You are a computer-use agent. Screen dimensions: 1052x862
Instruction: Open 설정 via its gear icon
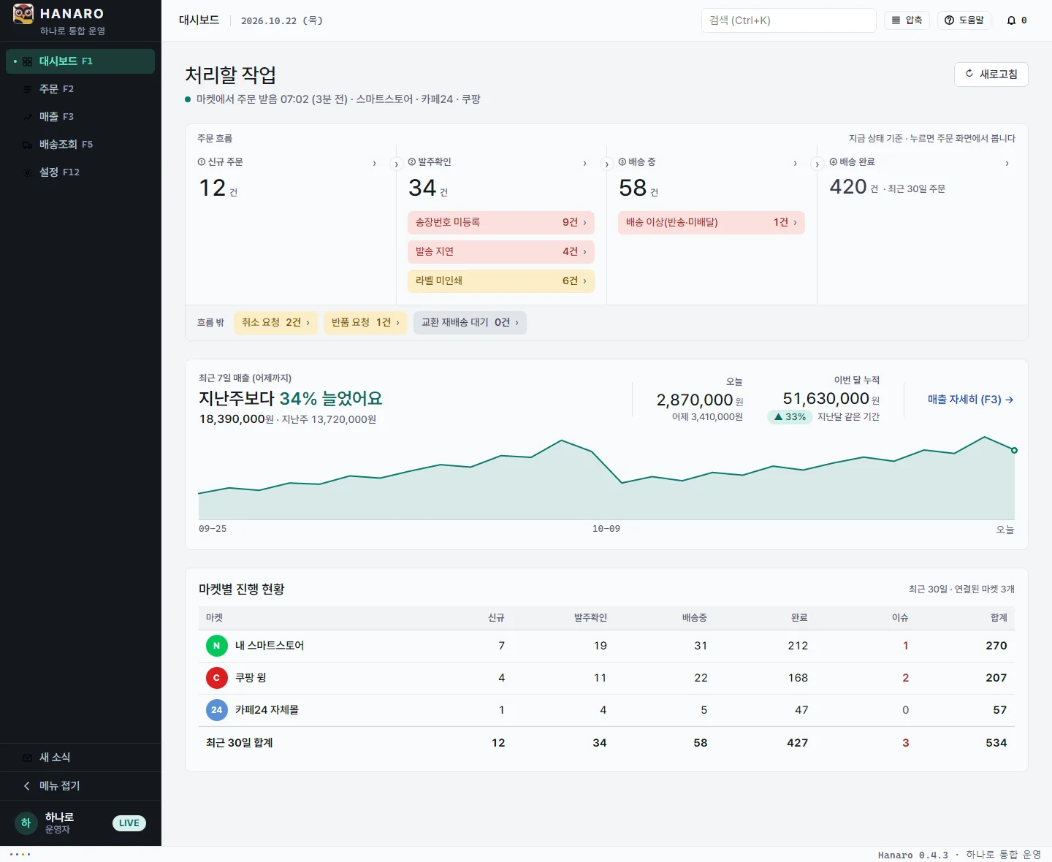click(27, 172)
